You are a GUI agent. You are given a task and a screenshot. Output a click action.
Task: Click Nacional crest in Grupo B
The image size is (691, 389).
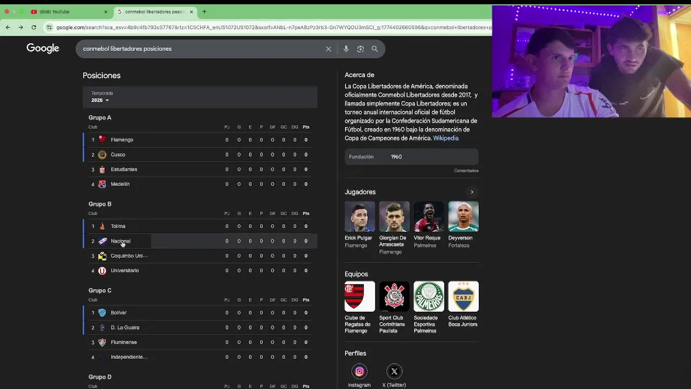click(x=102, y=241)
